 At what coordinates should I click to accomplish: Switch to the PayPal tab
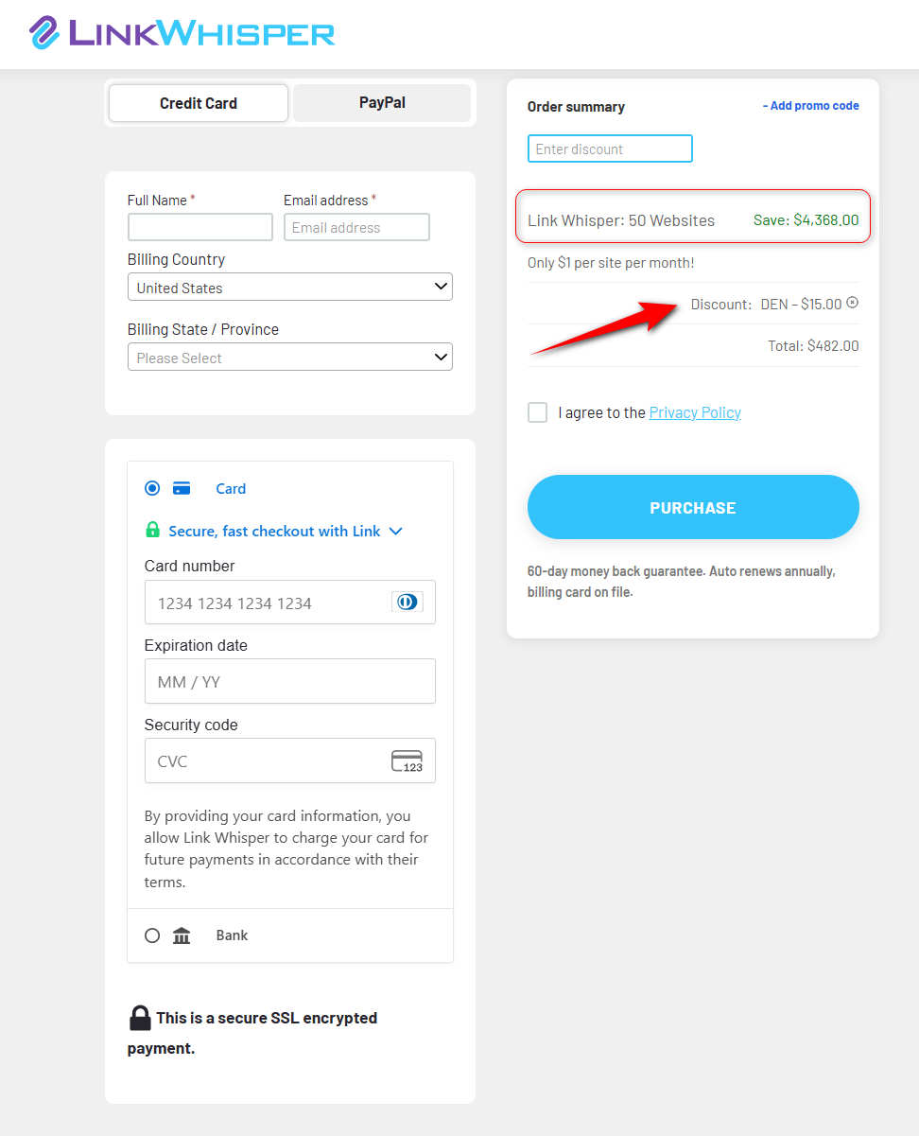click(x=381, y=103)
